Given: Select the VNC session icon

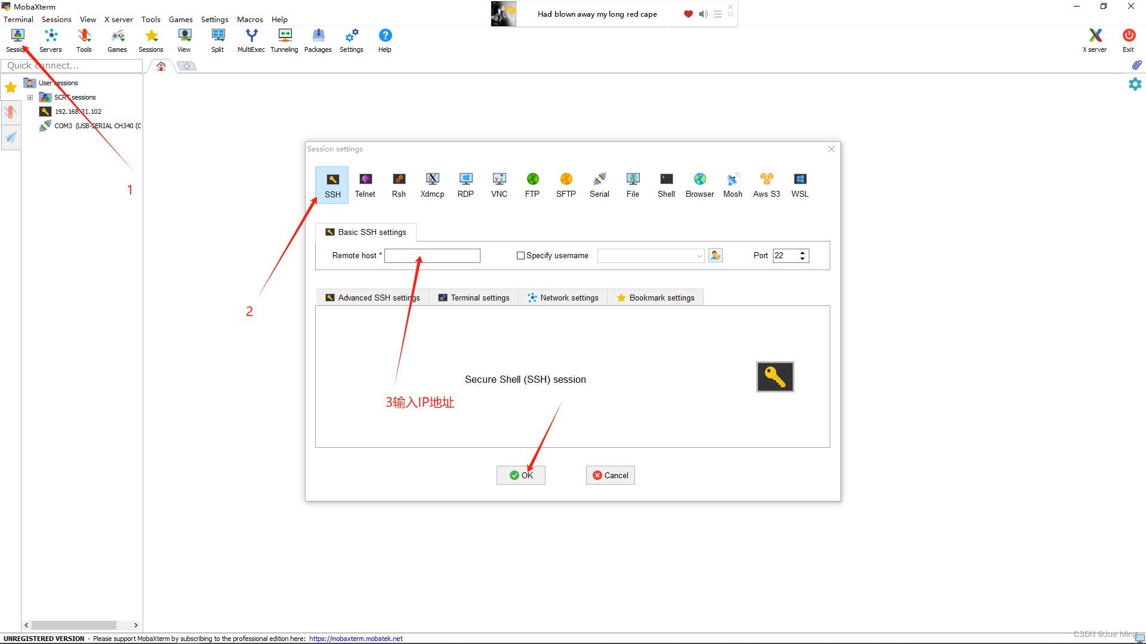Looking at the screenshot, I should click(x=499, y=184).
